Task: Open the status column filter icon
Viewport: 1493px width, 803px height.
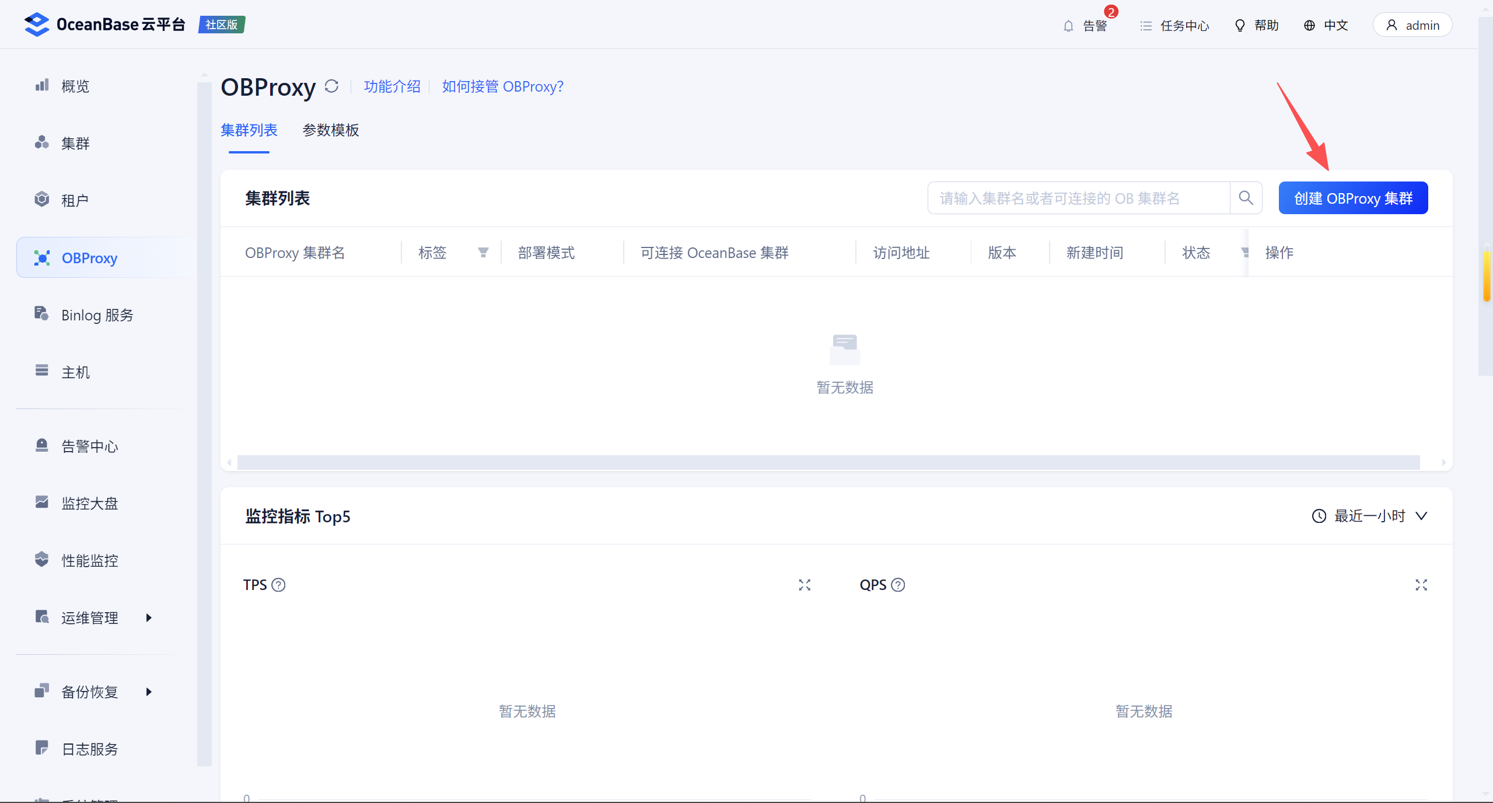Action: (1244, 252)
